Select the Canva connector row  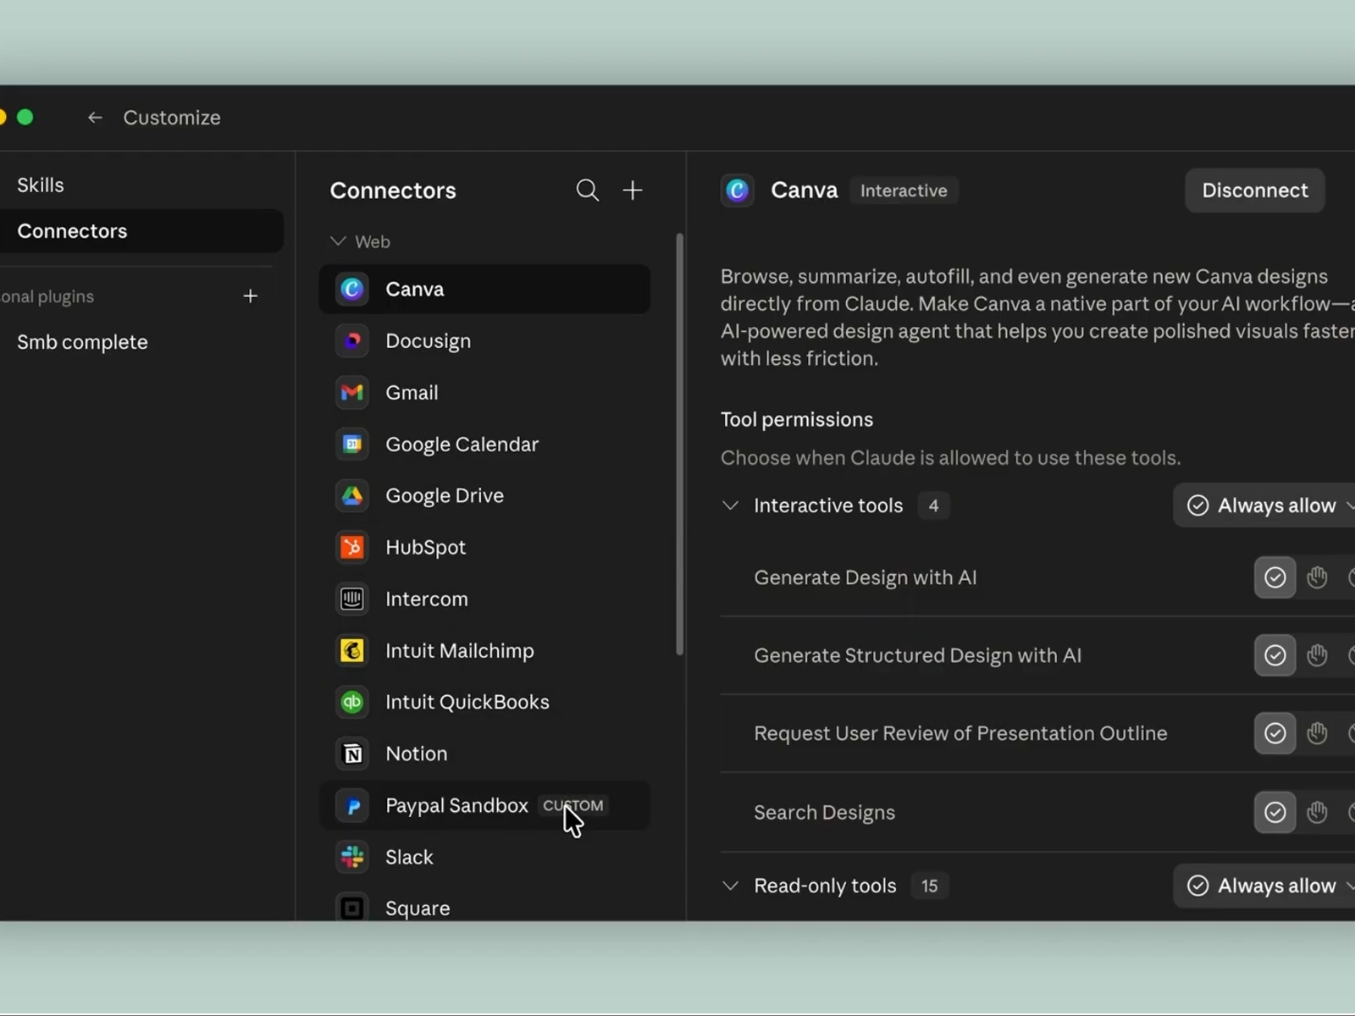coord(484,290)
